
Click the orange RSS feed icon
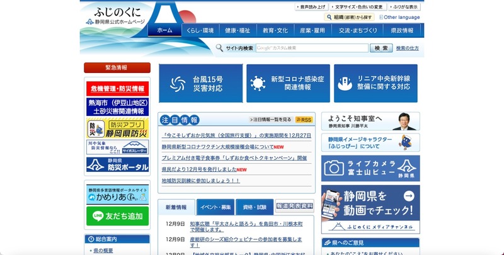click(304, 120)
